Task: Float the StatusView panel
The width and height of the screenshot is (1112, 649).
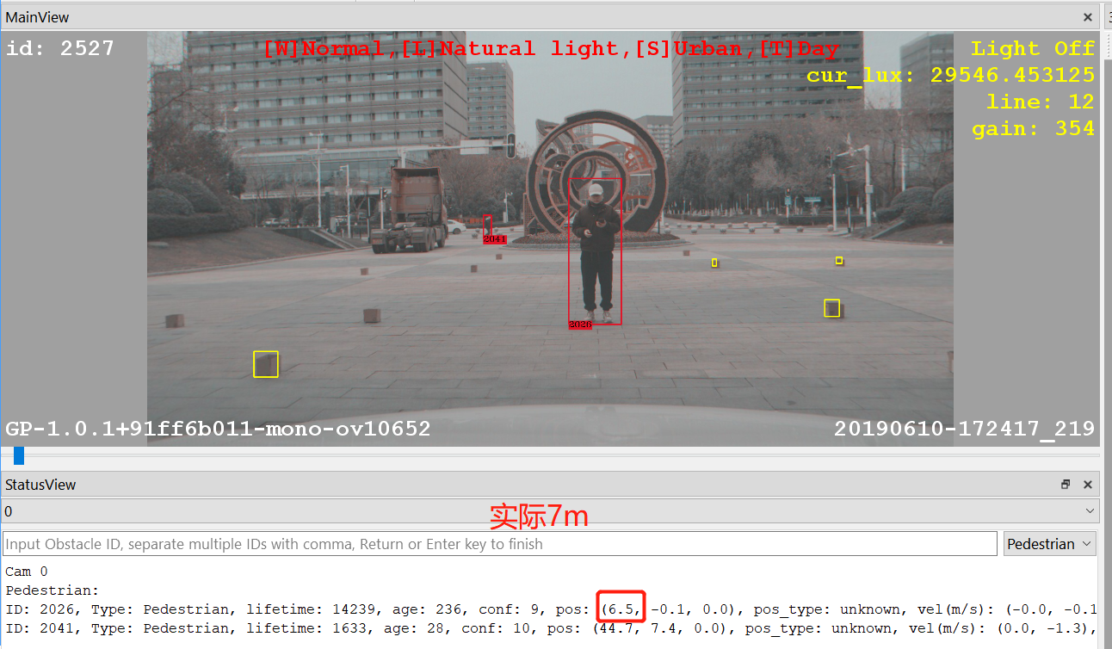Action: tap(1066, 485)
